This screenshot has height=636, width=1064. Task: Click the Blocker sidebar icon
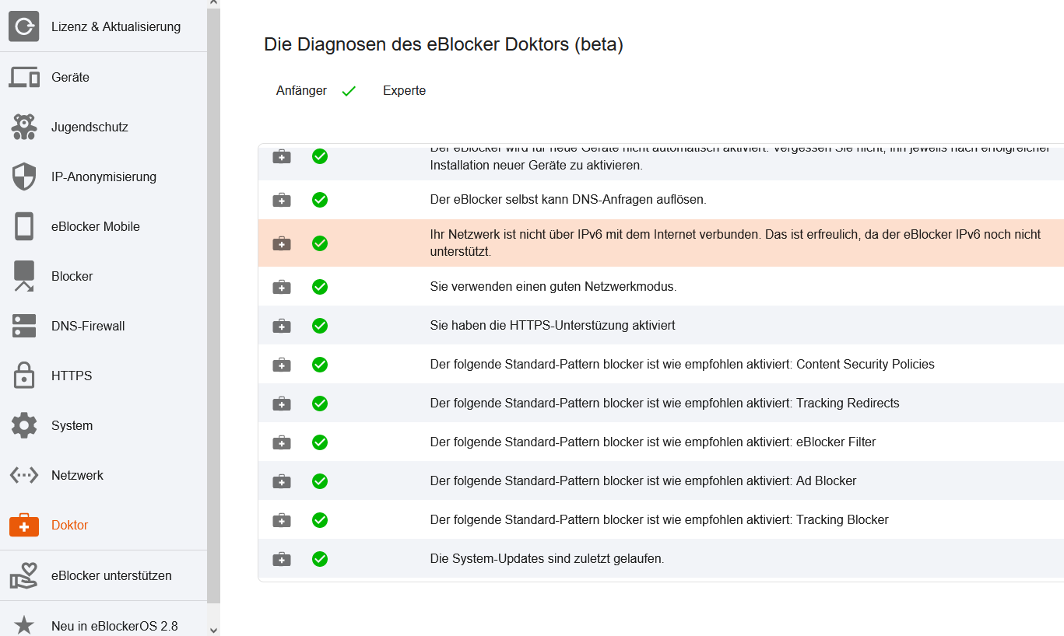pos(24,276)
